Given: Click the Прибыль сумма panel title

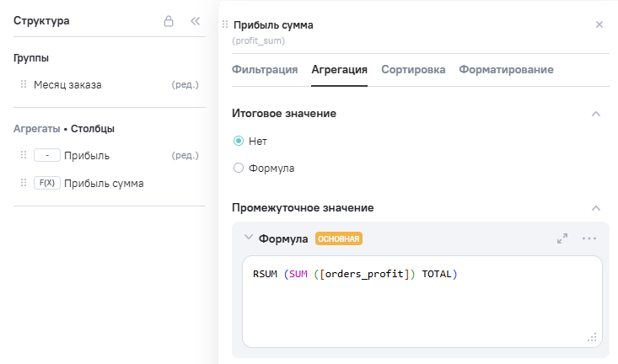Looking at the screenshot, I should [x=273, y=25].
